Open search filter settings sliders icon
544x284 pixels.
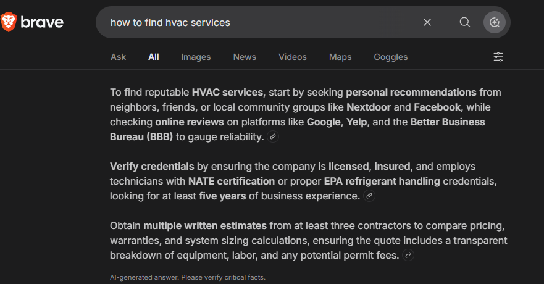[498, 57]
